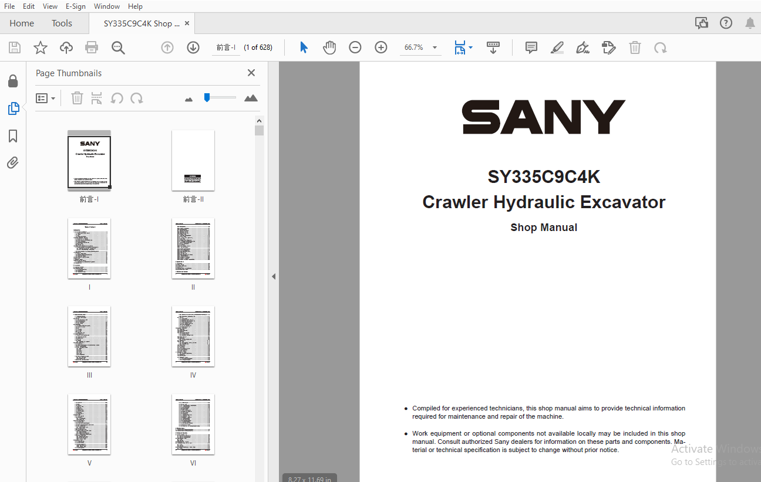Reduce thumbnail size with the small mountain icon
Image resolution: width=761 pixels, height=482 pixels.
coord(188,100)
